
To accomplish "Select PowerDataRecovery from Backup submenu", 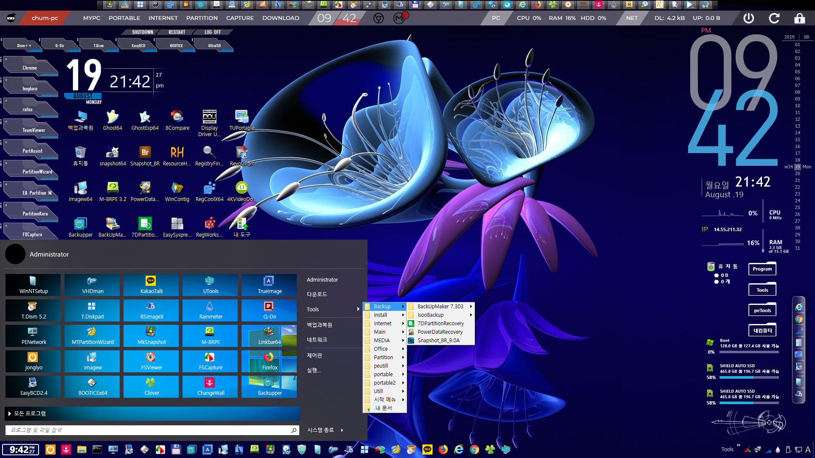I will click(441, 332).
